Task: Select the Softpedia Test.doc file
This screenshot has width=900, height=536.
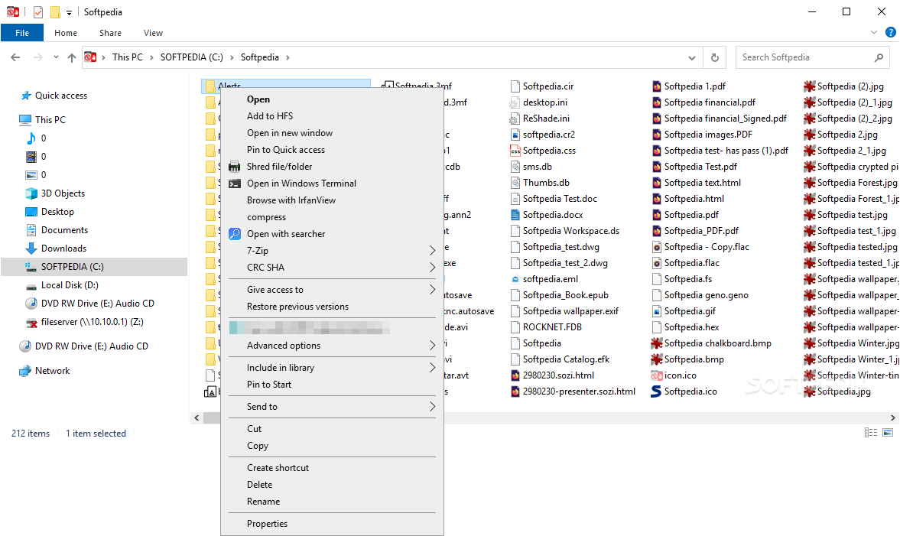Action: click(560, 199)
